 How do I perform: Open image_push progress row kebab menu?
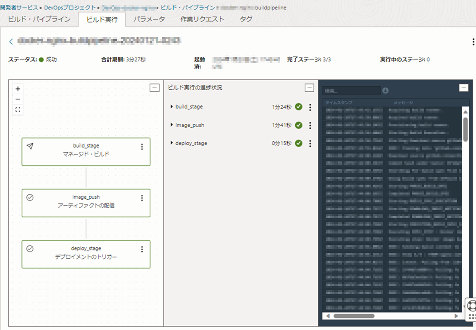[310, 125]
